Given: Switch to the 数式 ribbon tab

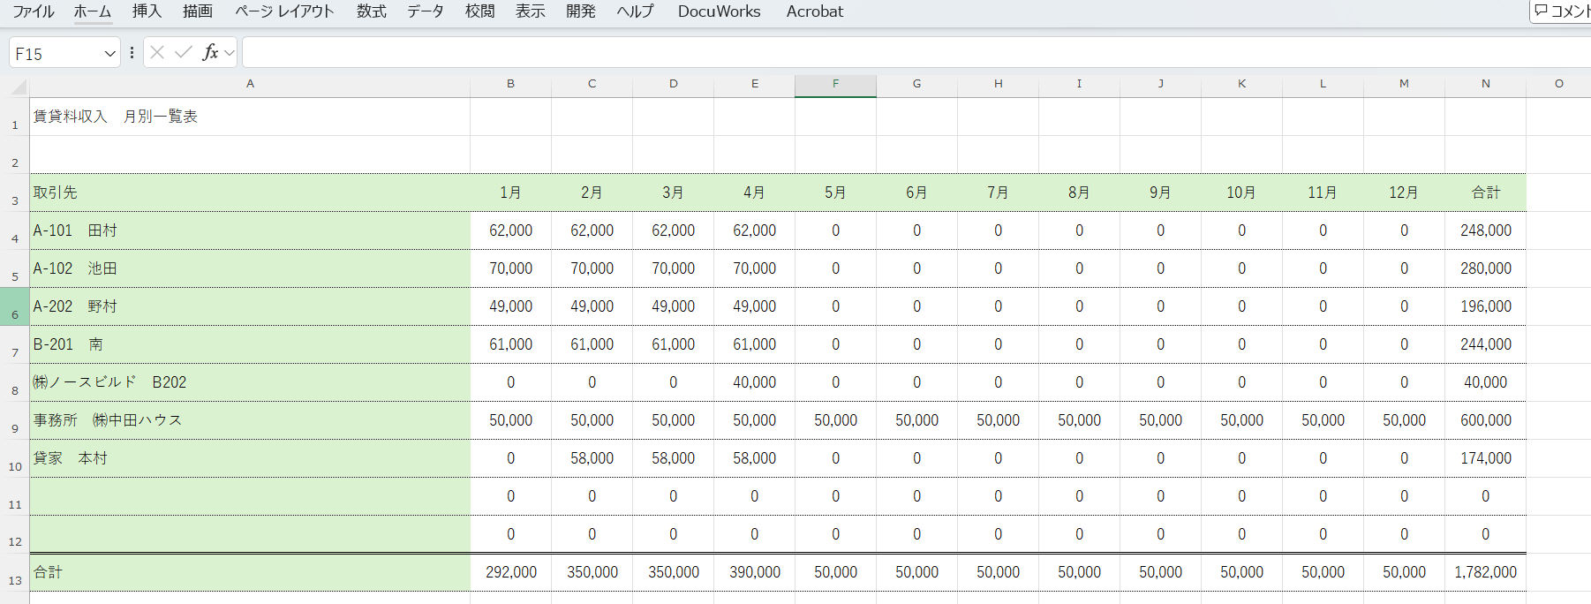Looking at the screenshot, I should pos(371,11).
